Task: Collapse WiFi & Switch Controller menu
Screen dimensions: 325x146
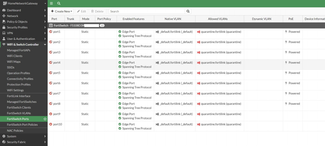Action: click(45, 44)
